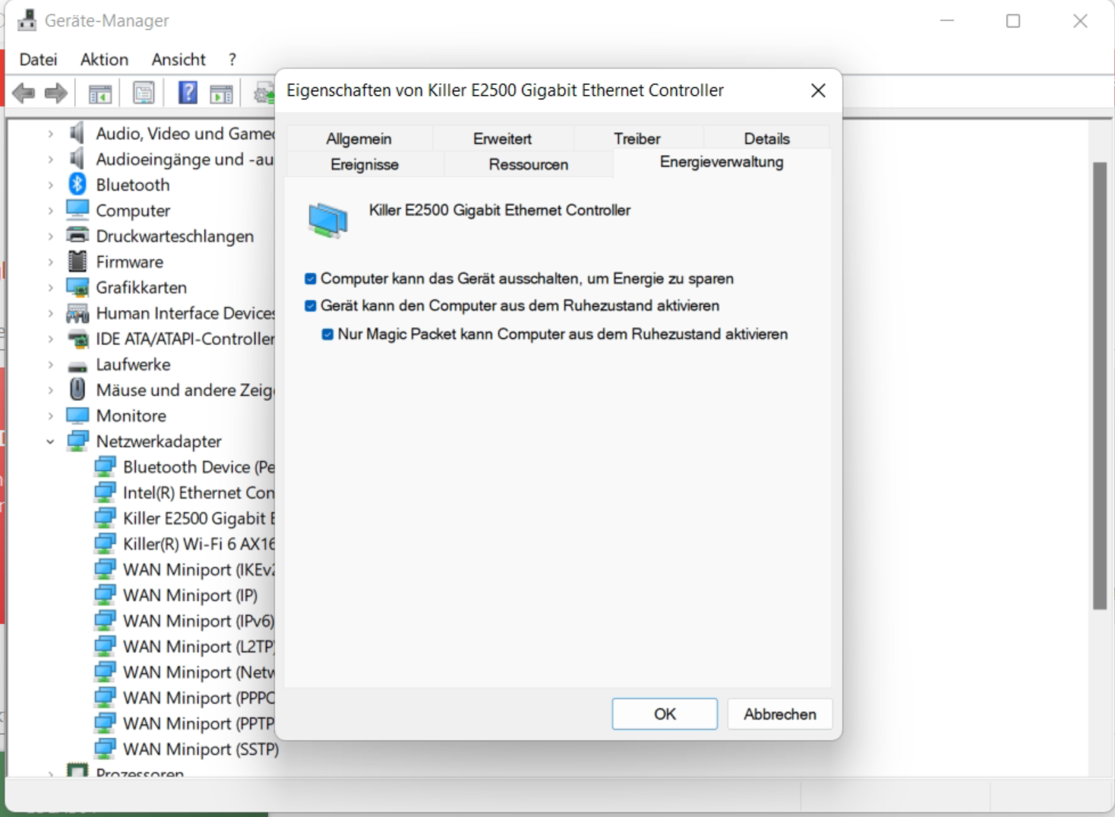The height and width of the screenshot is (817, 1115).
Task: Click the Audioeingänge und -ausgänge speaker icon
Action: [77, 159]
